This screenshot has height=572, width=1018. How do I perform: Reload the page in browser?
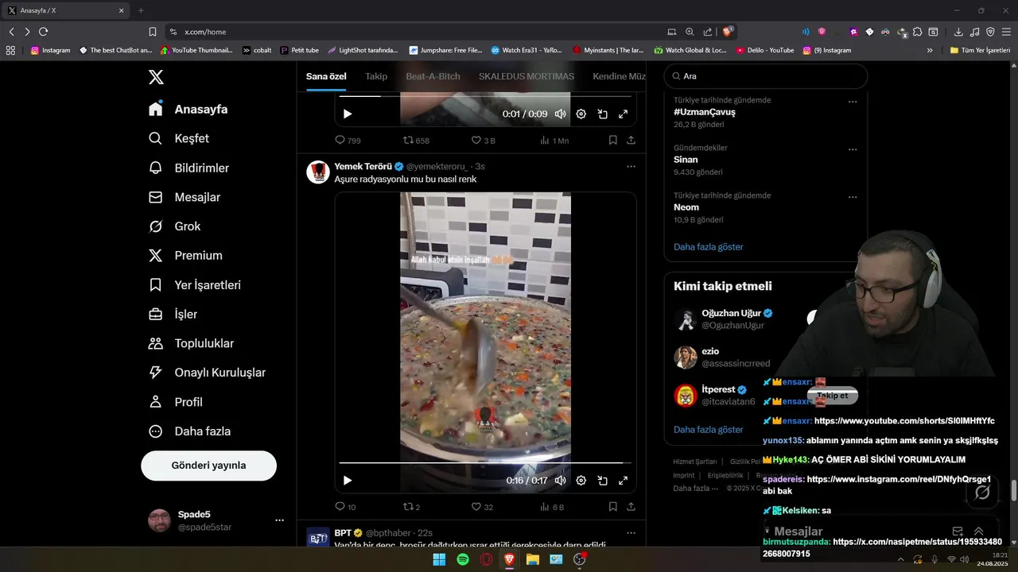tap(43, 32)
